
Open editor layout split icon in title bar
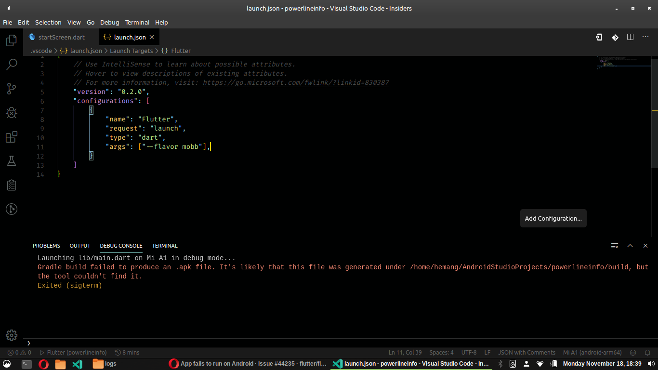click(630, 37)
